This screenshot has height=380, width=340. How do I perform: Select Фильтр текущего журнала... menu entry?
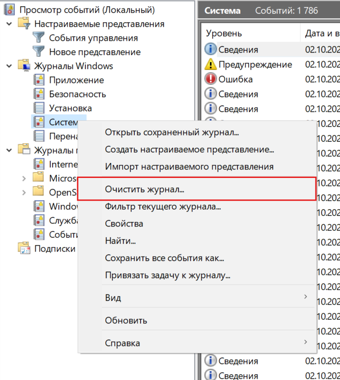(163, 207)
